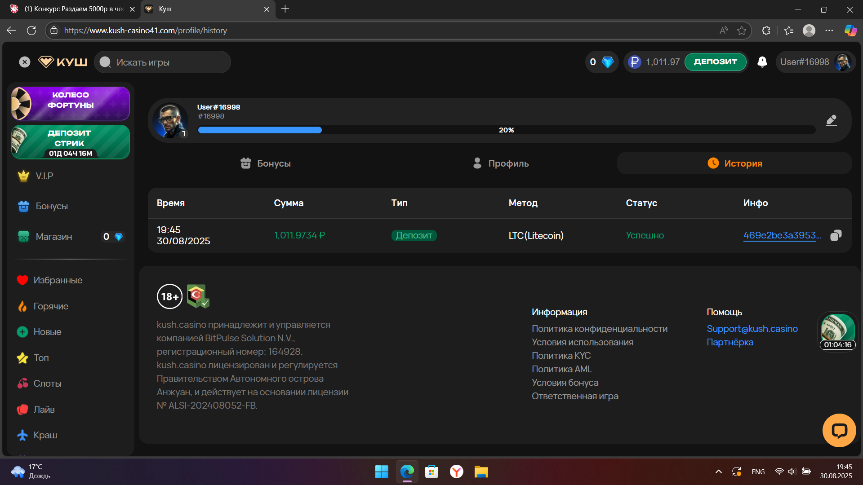
Task: Open the 469e2be3a3953 transaction link
Action: pyautogui.click(x=782, y=235)
